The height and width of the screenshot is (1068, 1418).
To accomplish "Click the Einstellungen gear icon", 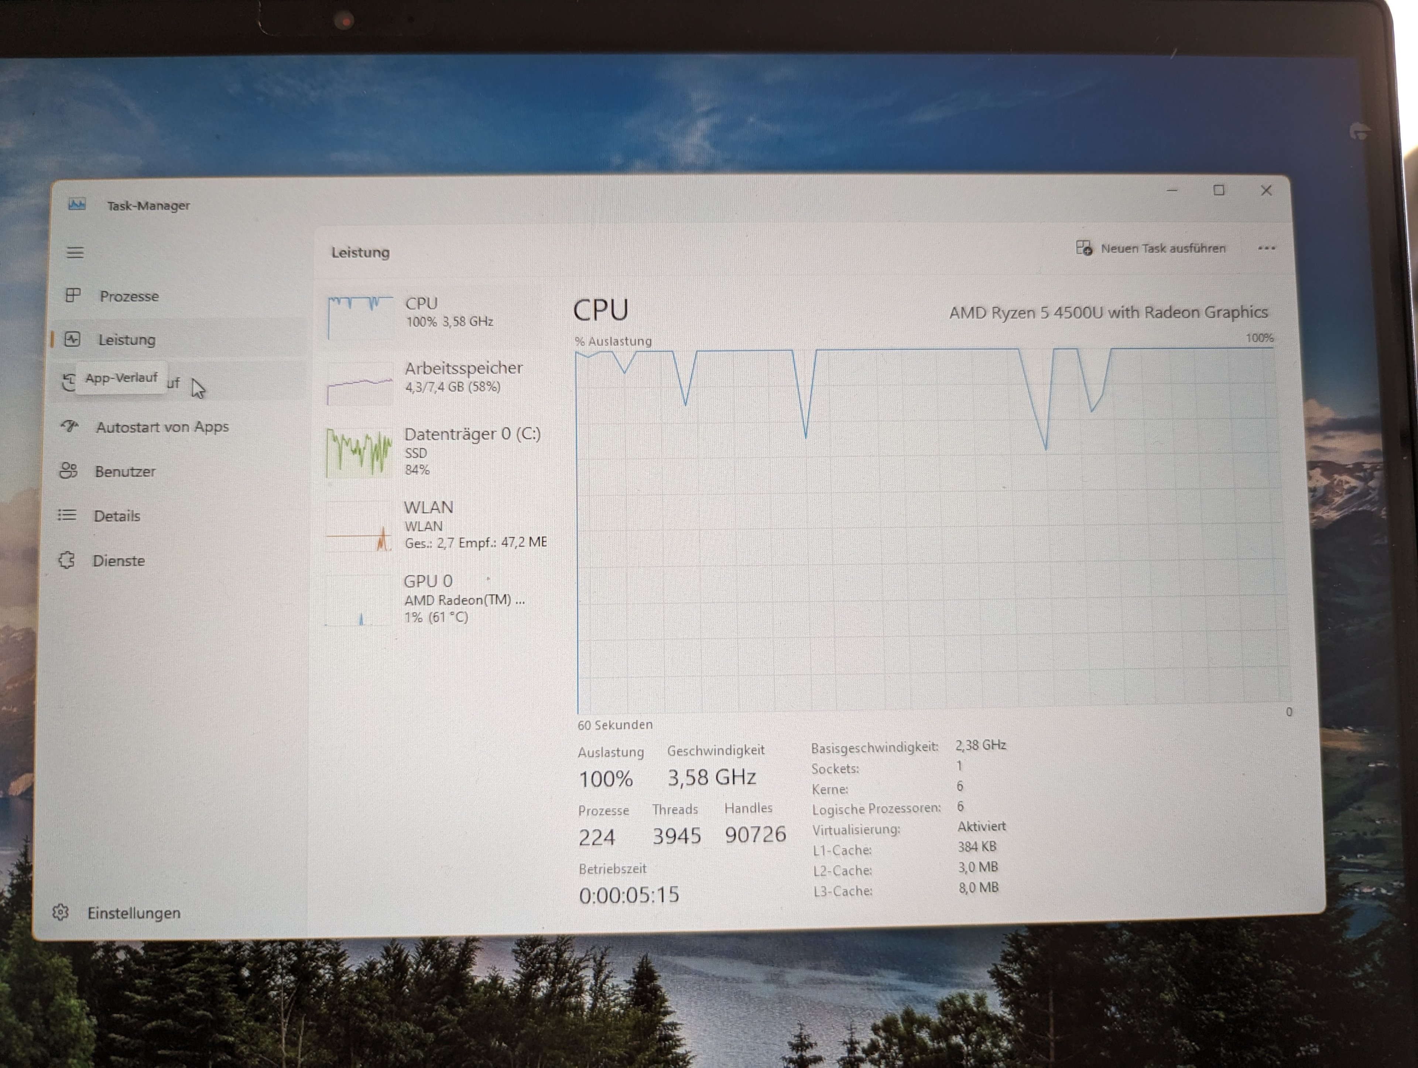I will point(61,912).
